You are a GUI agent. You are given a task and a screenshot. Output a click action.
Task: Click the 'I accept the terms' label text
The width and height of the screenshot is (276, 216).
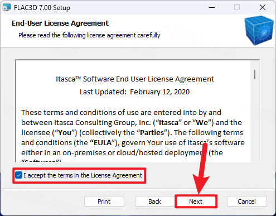pos(83,175)
